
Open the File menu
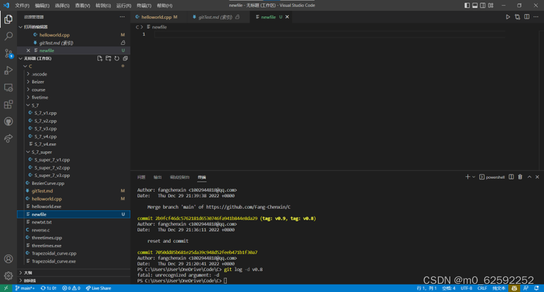point(22,6)
